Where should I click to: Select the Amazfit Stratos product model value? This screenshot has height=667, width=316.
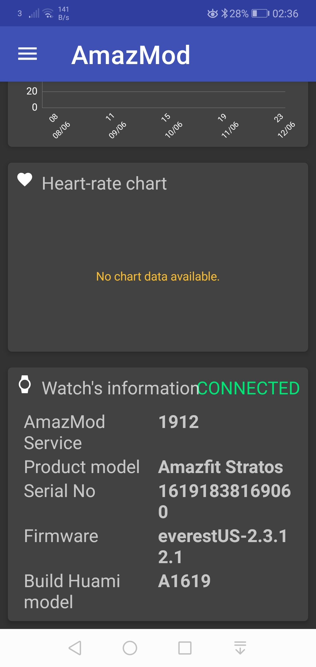[x=219, y=467]
